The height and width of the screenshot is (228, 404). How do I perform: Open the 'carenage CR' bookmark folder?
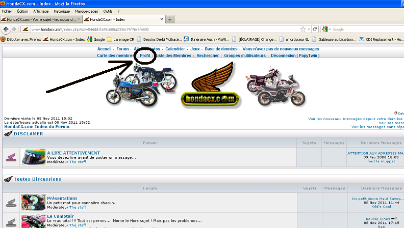120,39
